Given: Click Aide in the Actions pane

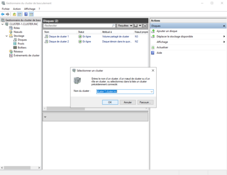Looking at the screenshot, I should [x=159, y=53].
